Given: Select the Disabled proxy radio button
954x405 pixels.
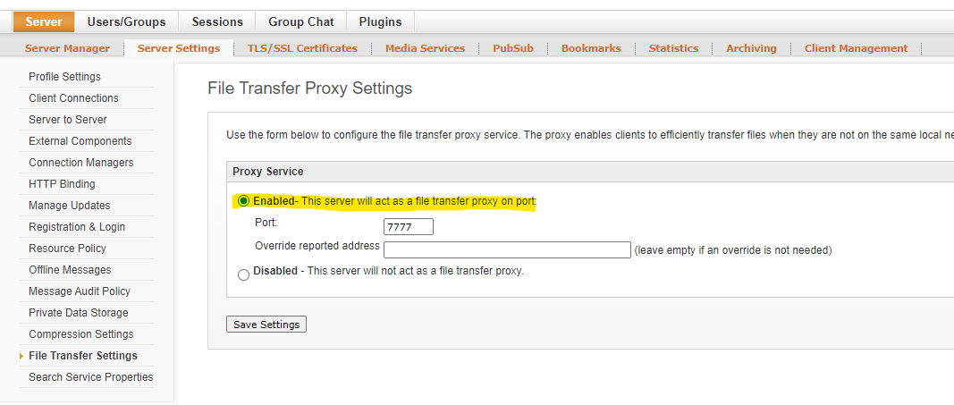Looking at the screenshot, I should coord(244,275).
